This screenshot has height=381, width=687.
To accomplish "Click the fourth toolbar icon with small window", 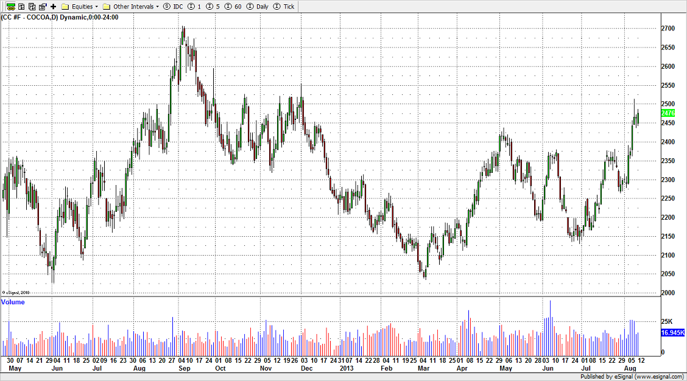I will tap(42, 6).
